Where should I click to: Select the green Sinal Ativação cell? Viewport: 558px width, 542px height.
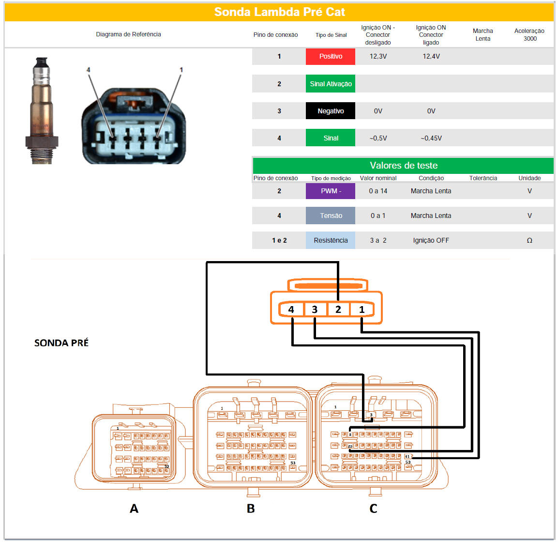[x=331, y=84]
